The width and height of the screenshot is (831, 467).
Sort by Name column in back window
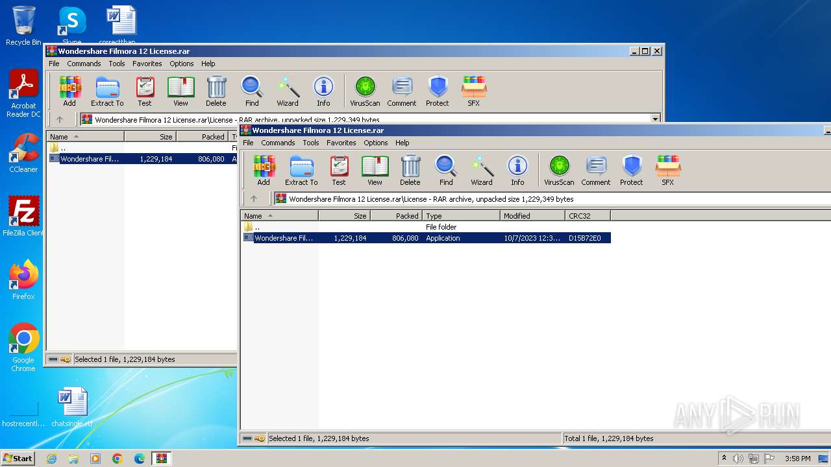[86, 137]
